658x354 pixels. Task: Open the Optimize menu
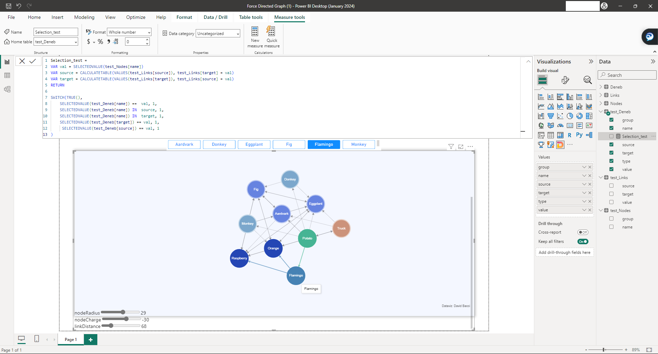[136, 17]
